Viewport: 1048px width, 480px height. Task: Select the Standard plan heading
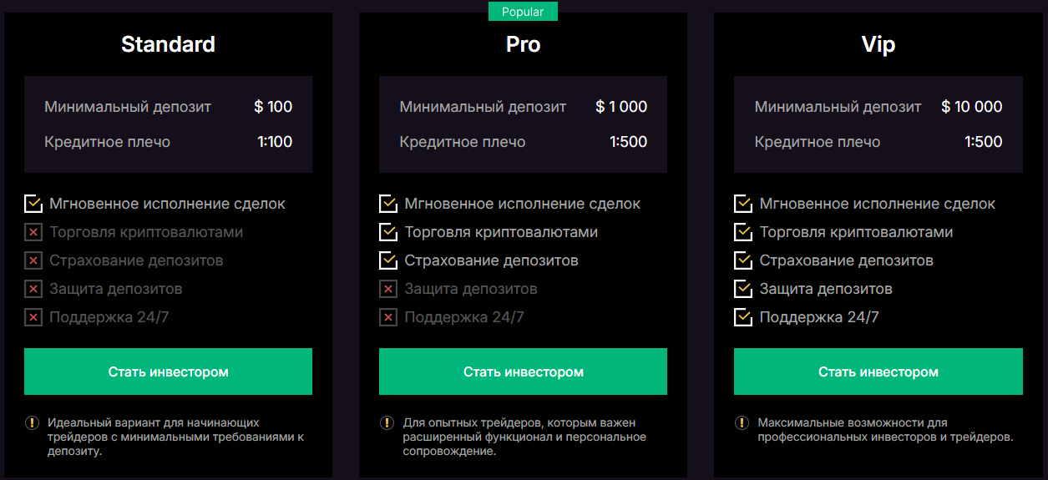168,44
